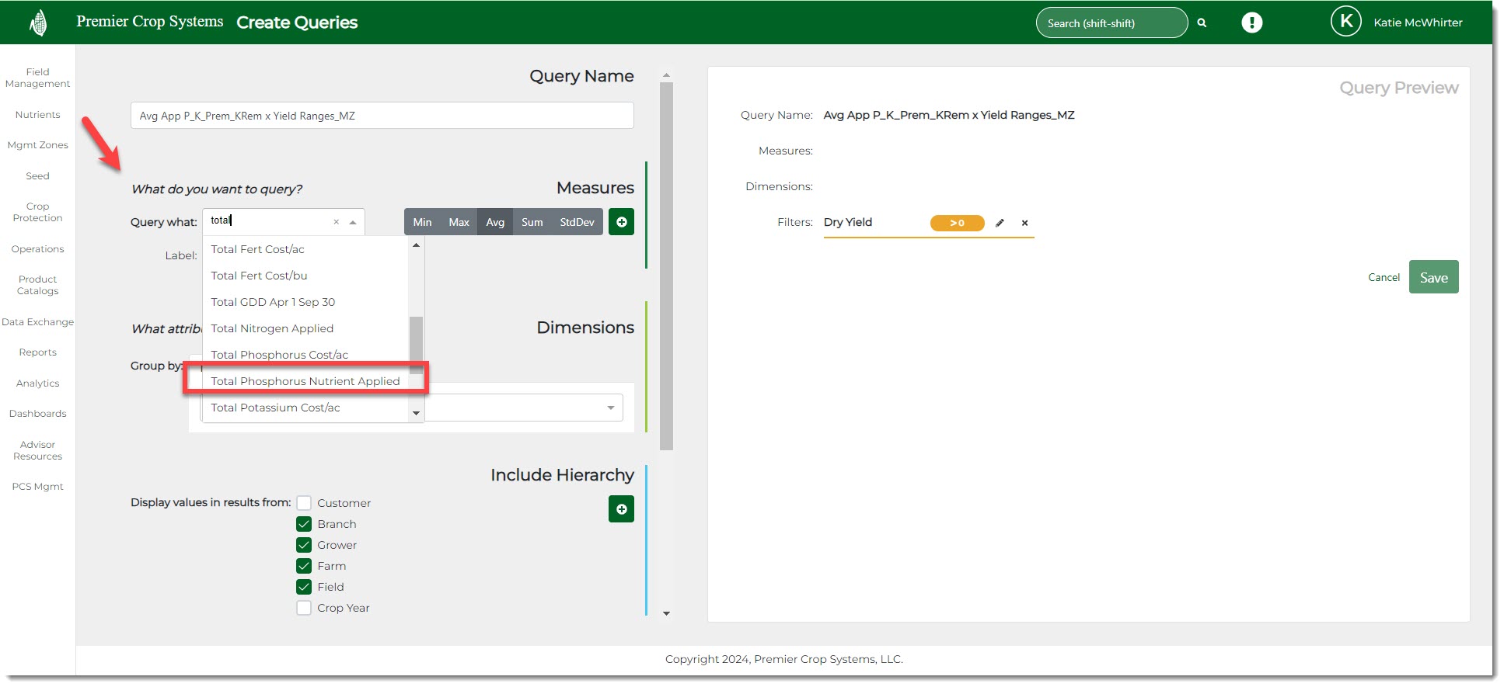The width and height of the screenshot is (1504, 687).
Task: Click the Premier Crop Systems corn logo
Action: (x=38, y=23)
